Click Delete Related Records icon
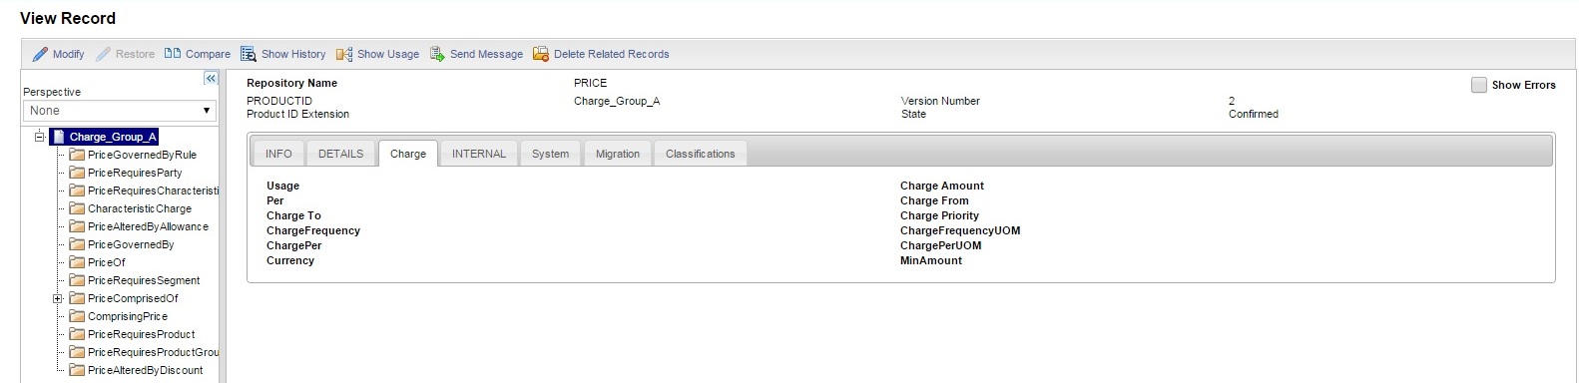 coord(541,54)
